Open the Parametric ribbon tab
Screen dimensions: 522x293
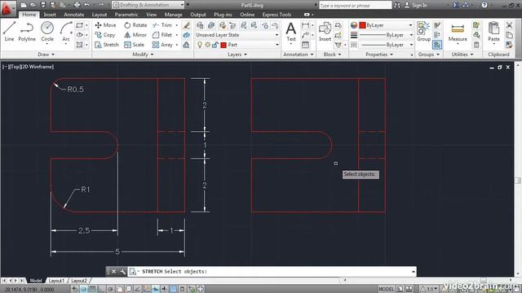point(126,15)
